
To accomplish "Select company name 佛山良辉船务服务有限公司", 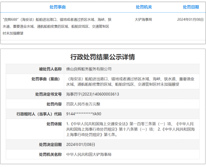I will 89,69.
